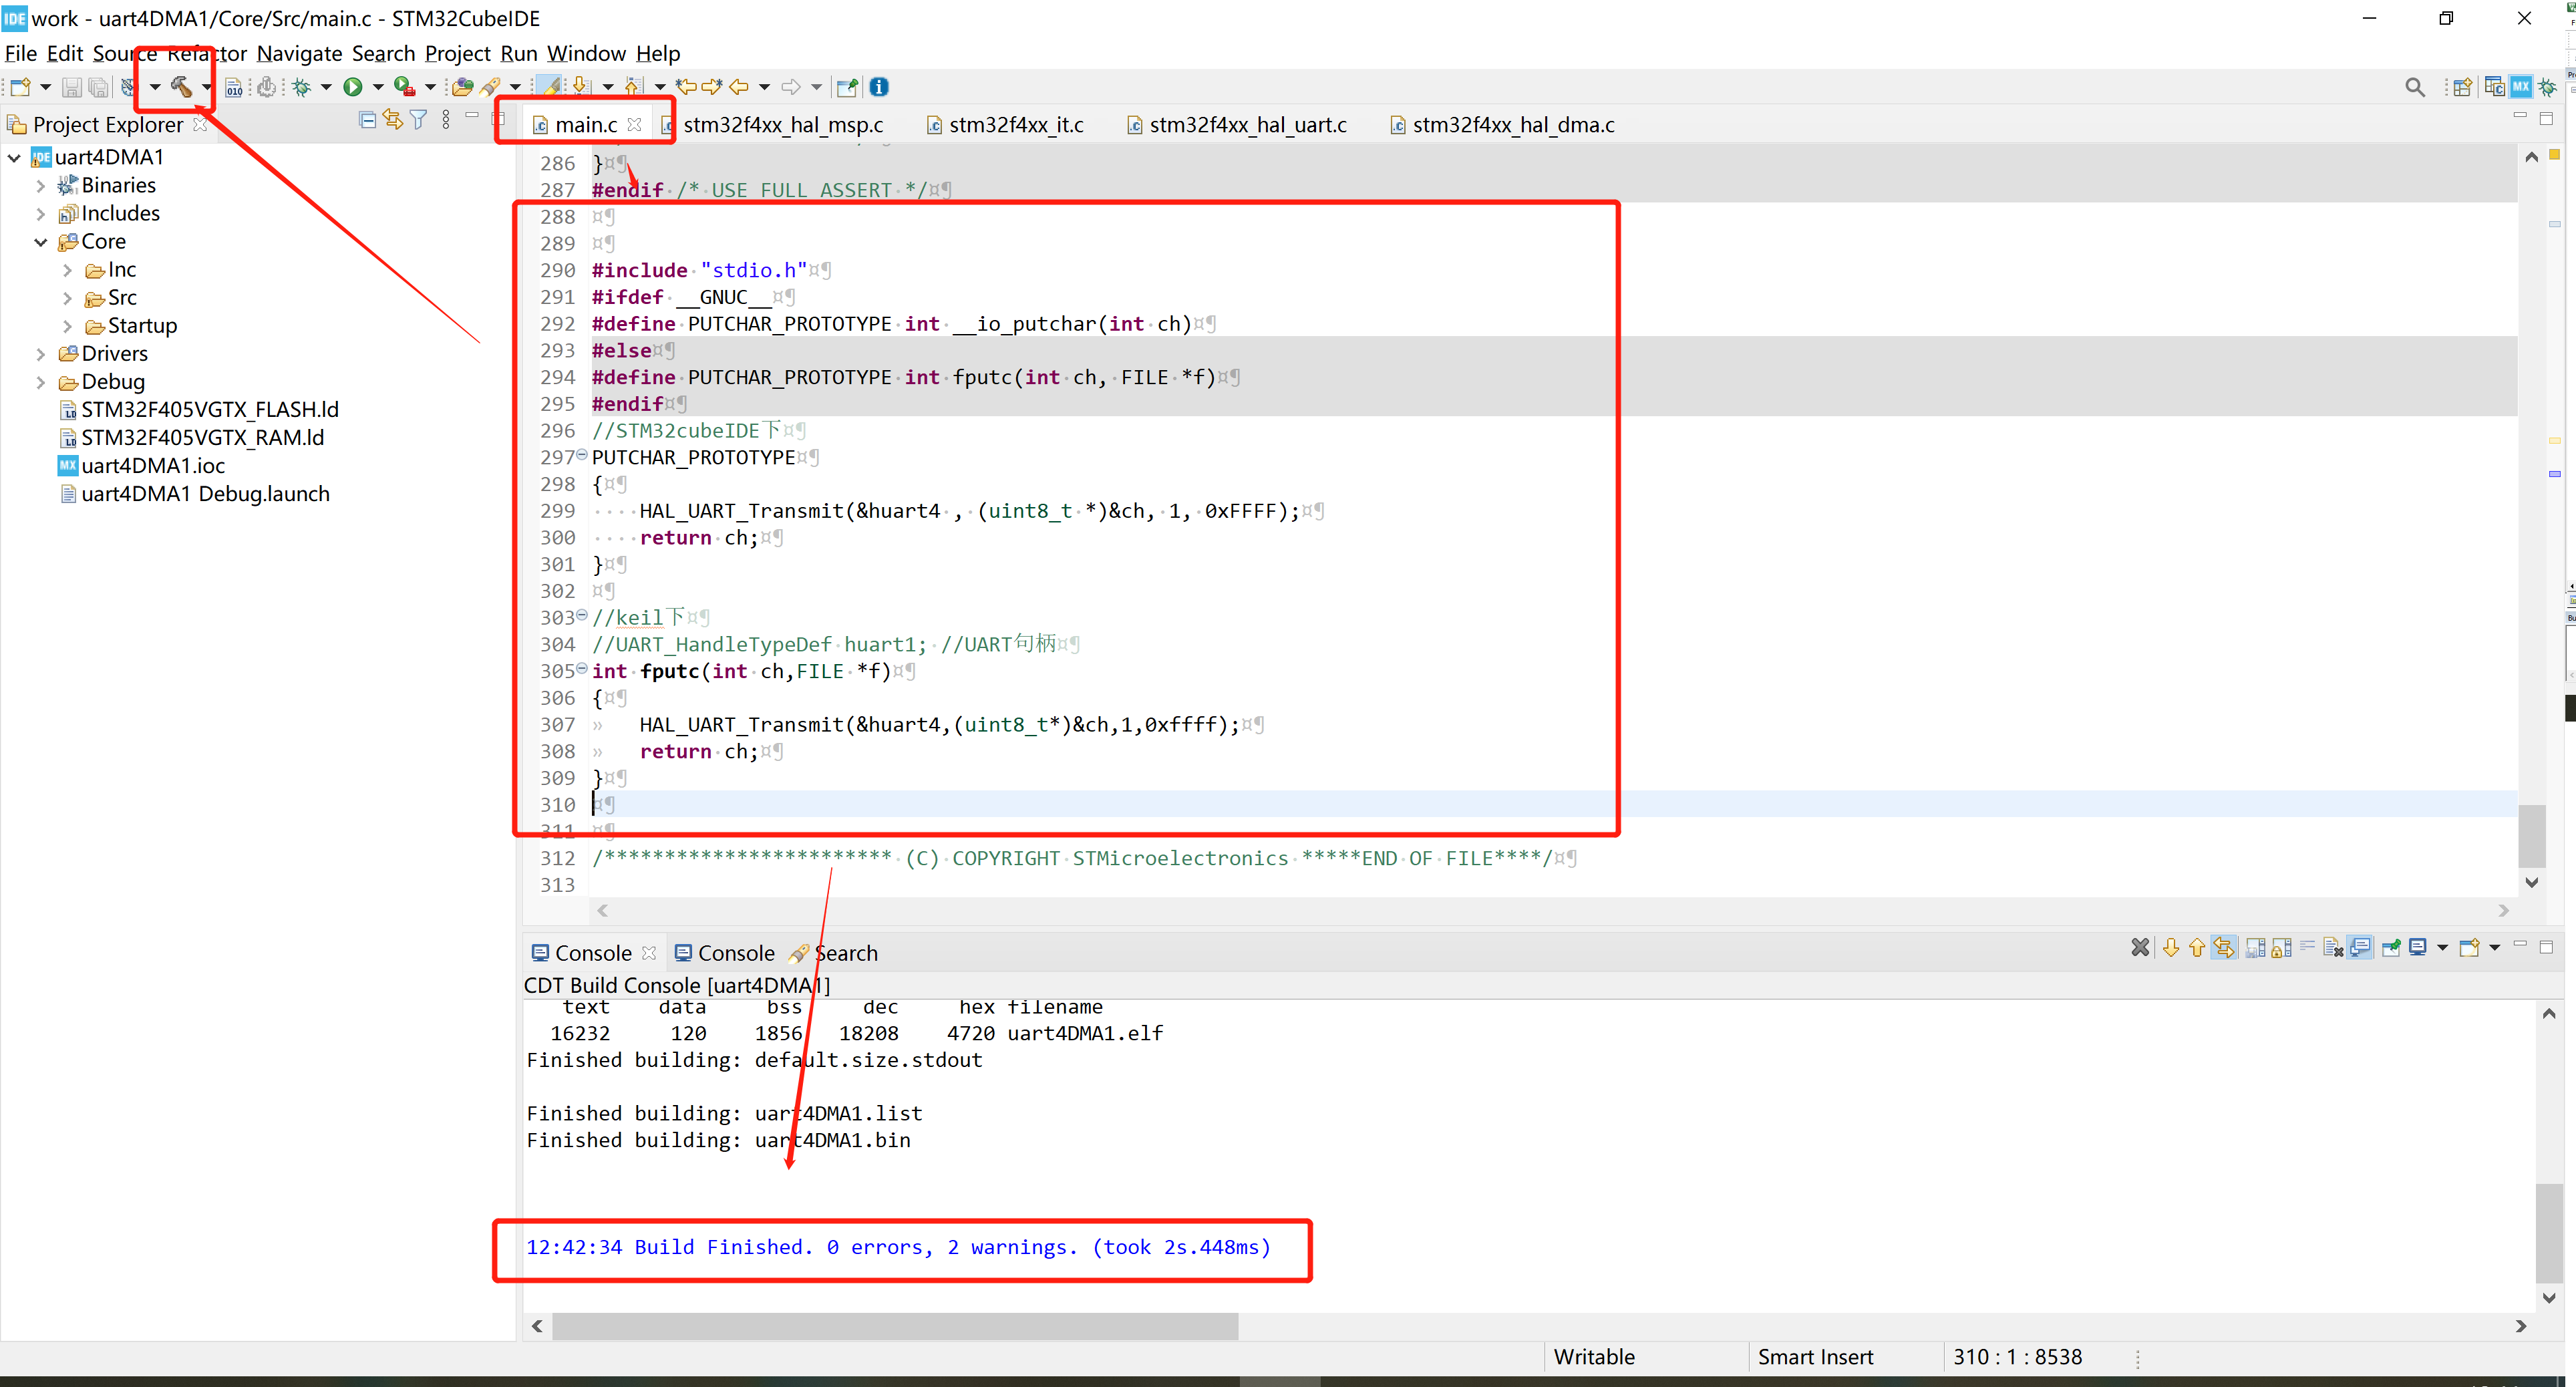Toggle Mark Occurrences highlighter in the toolbar
Viewport: 2576px width, 1387px height.
click(x=549, y=87)
